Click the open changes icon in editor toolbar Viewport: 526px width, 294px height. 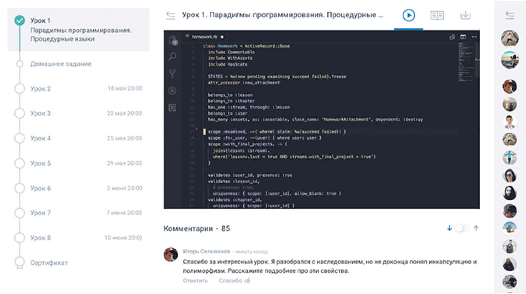(452, 37)
